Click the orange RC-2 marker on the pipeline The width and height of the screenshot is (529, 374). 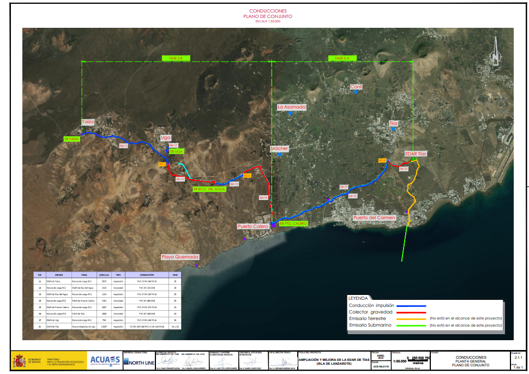click(247, 176)
